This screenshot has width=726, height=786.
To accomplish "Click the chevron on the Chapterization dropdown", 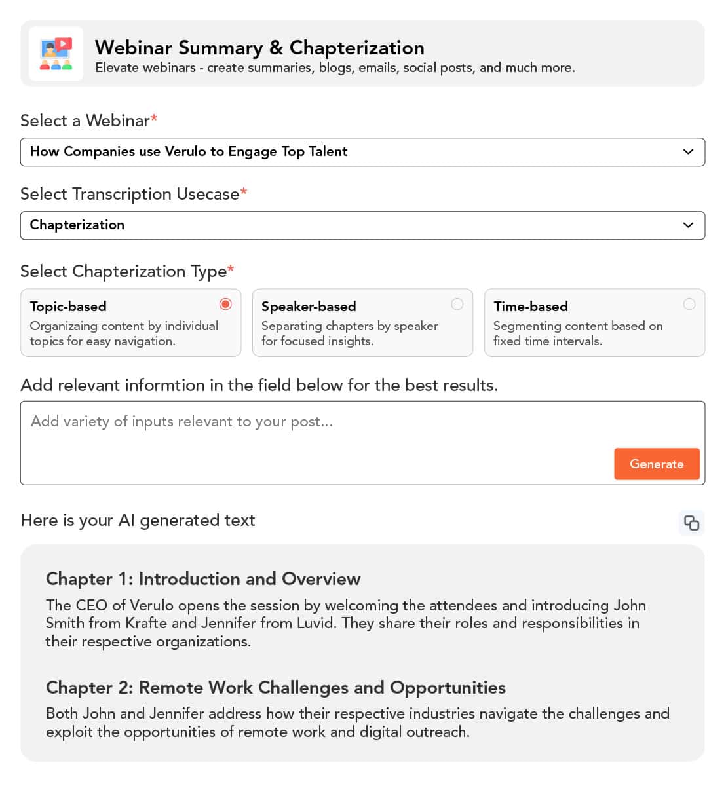I will [x=688, y=225].
